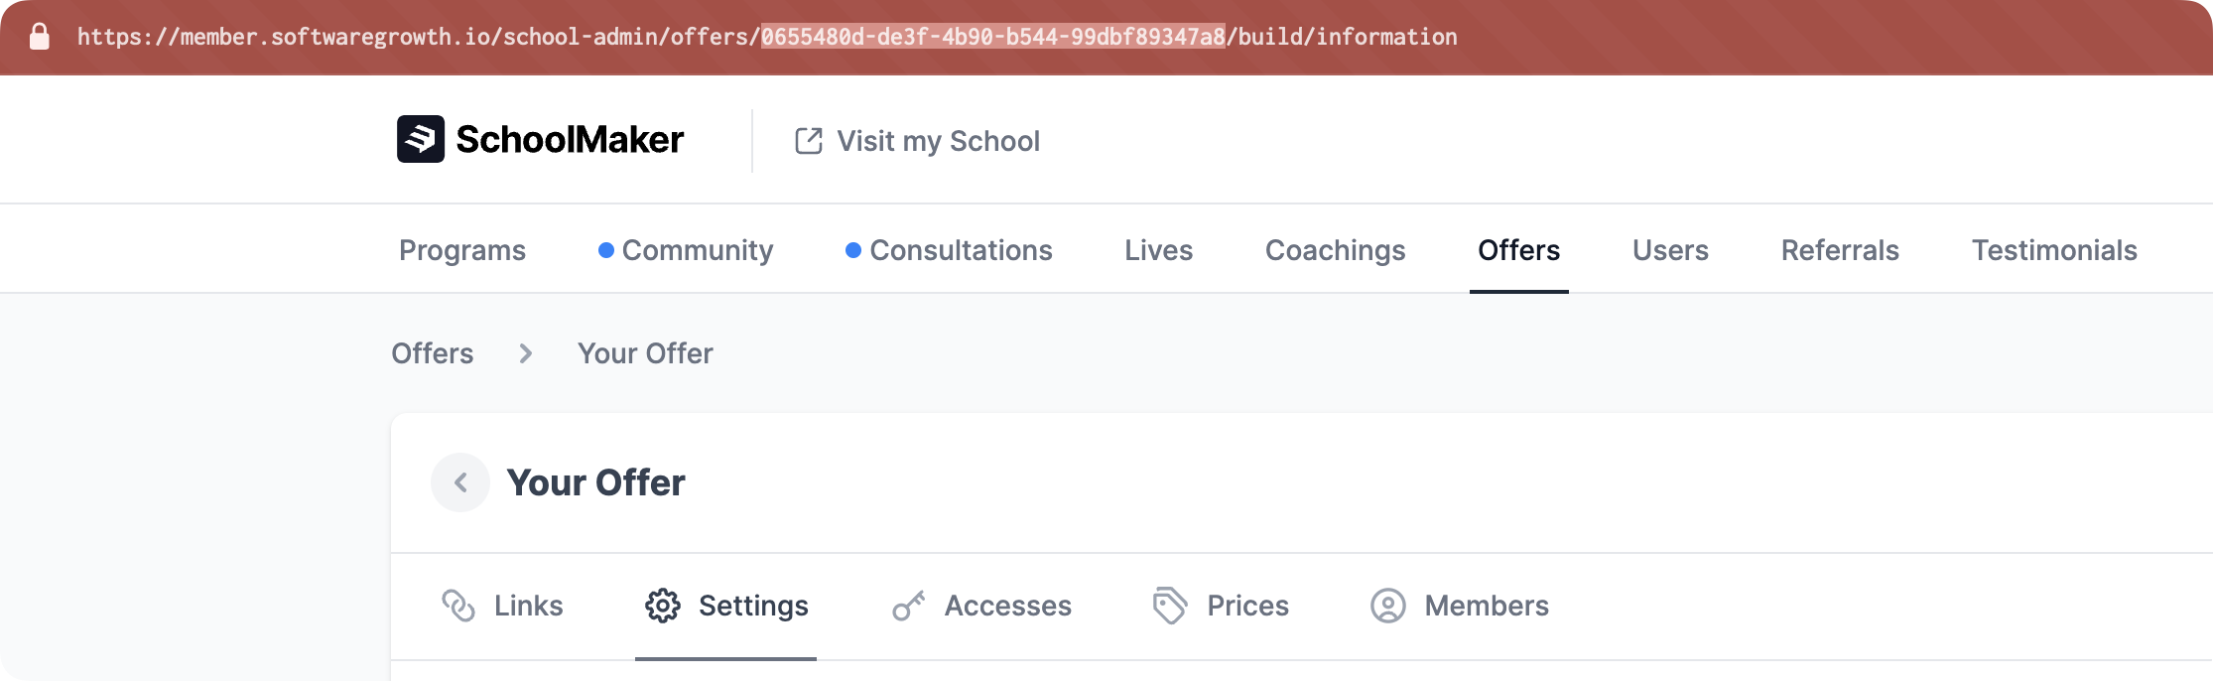Open the Visit my School link
Image resolution: width=2213 pixels, height=681 pixels.
click(938, 141)
